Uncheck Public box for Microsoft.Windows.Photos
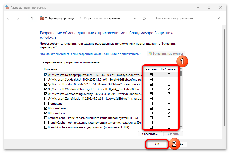This screenshot has height=153, width=230. (169, 89)
